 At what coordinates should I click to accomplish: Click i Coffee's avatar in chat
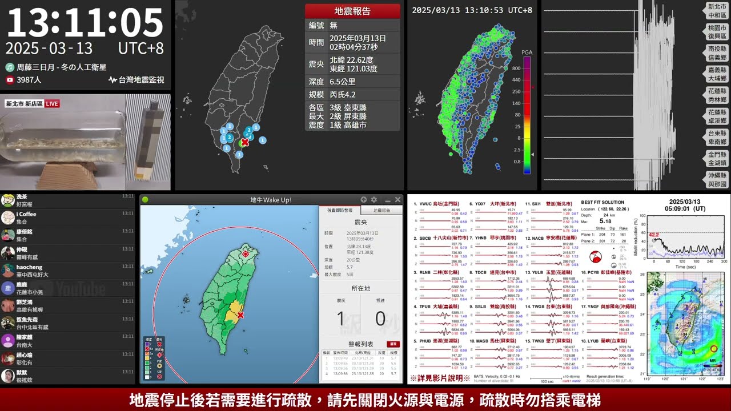point(8,218)
